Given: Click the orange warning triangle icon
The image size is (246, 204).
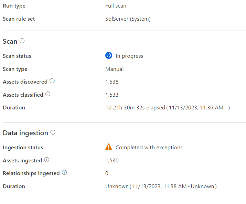Looking at the screenshot, I should click(109, 147).
